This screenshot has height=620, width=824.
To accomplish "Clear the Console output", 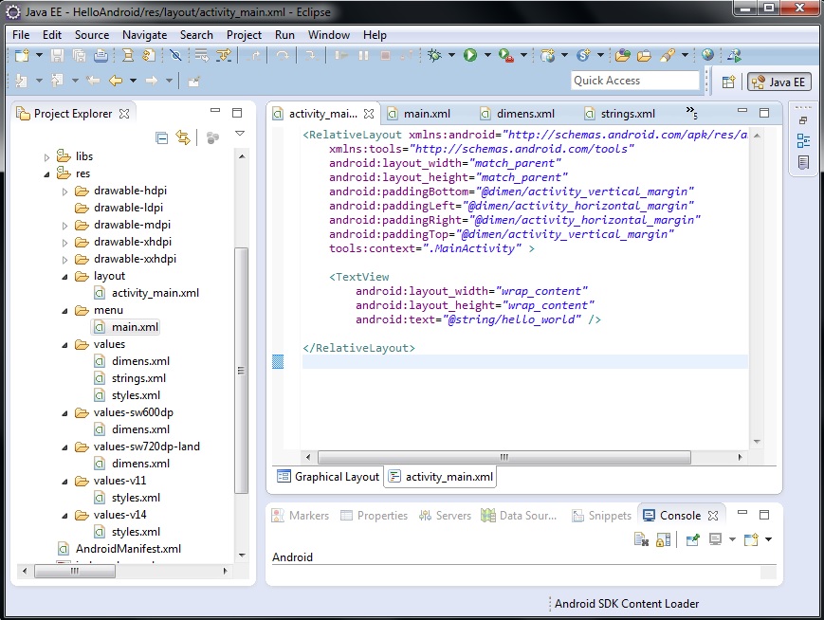I will (641, 538).
